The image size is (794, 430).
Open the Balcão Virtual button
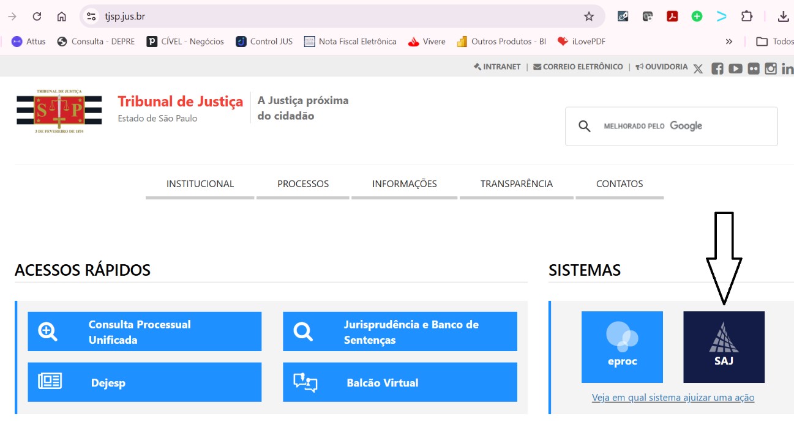[x=400, y=382]
